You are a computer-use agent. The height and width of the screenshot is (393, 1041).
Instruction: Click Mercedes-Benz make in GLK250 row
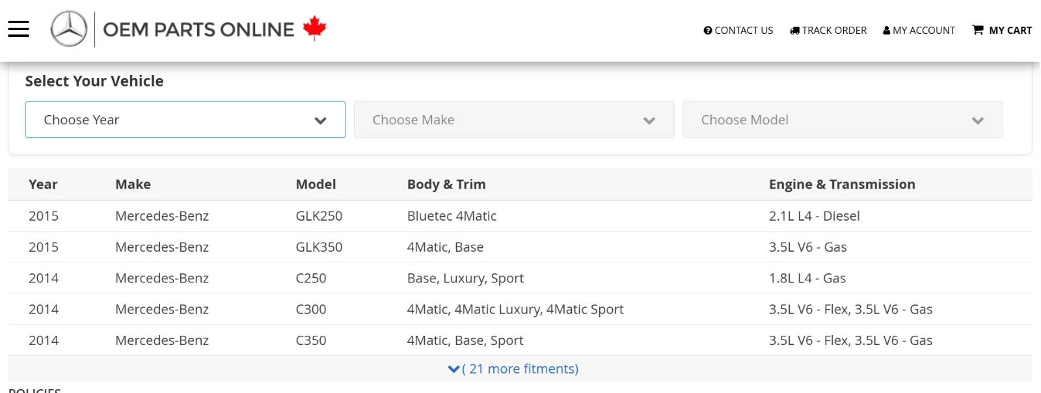coord(162,216)
